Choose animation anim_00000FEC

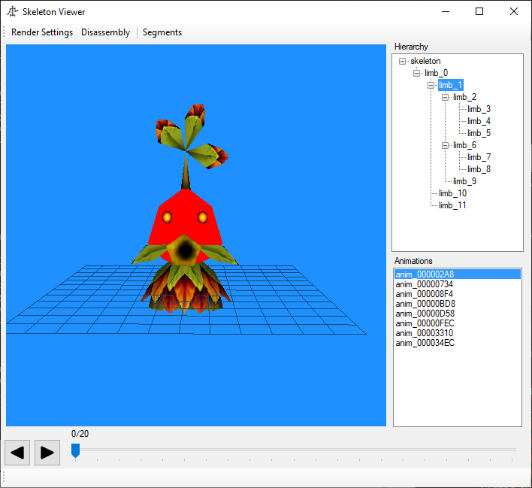[x=458, y=323]
